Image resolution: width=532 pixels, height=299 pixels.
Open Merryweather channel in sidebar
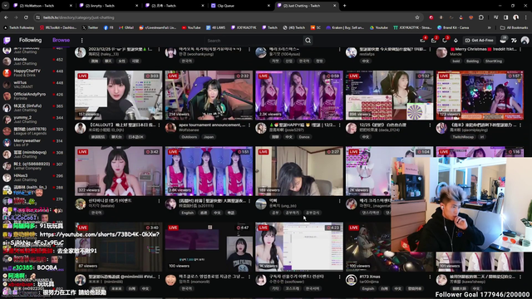[33, 142]
